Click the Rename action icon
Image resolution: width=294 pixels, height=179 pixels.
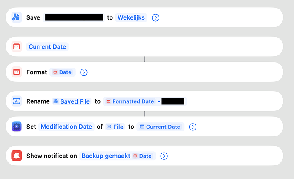pyautogui.click(x=17, y=101)
